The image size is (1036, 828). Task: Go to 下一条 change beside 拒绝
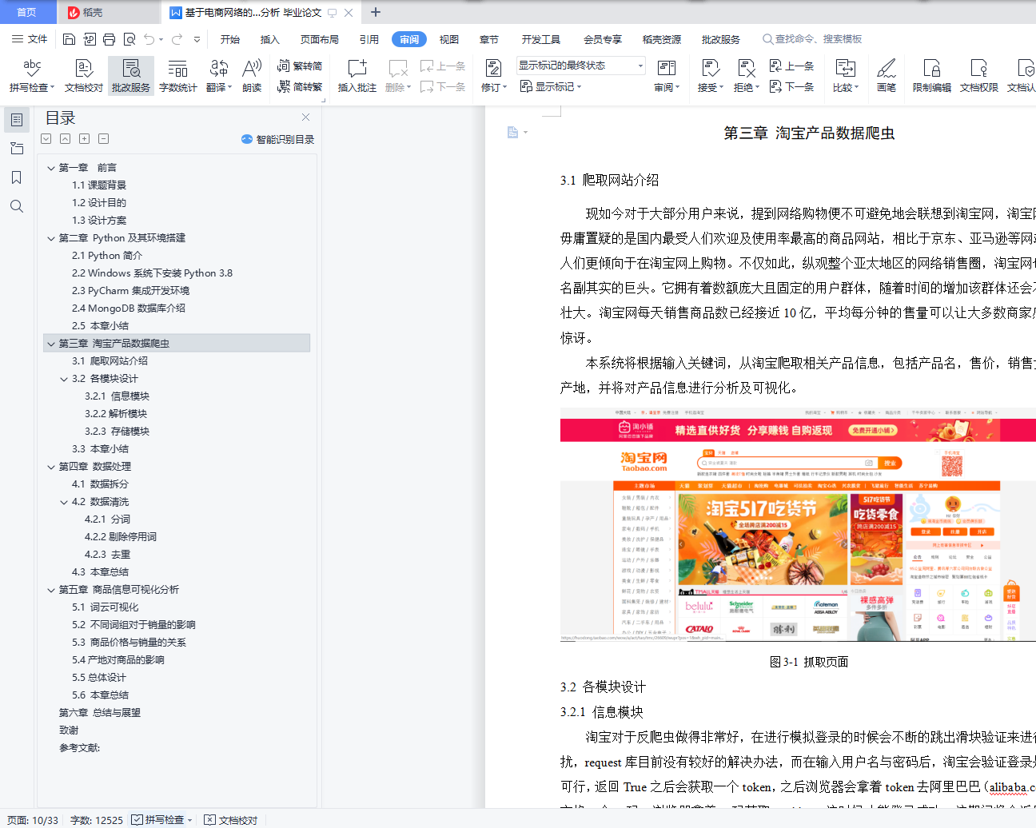791,86
